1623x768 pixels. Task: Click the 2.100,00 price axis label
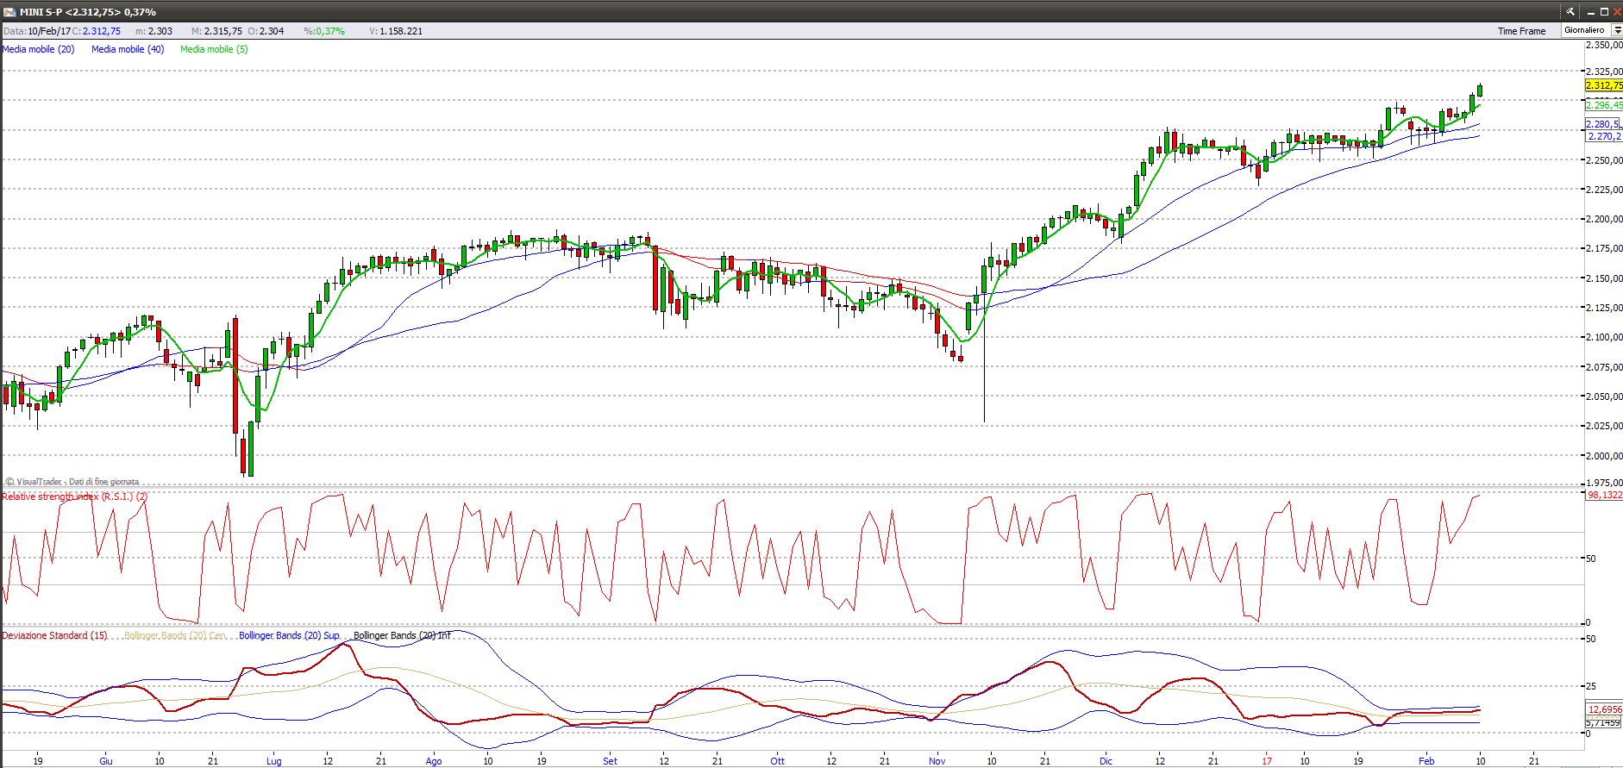(1605, 337)
